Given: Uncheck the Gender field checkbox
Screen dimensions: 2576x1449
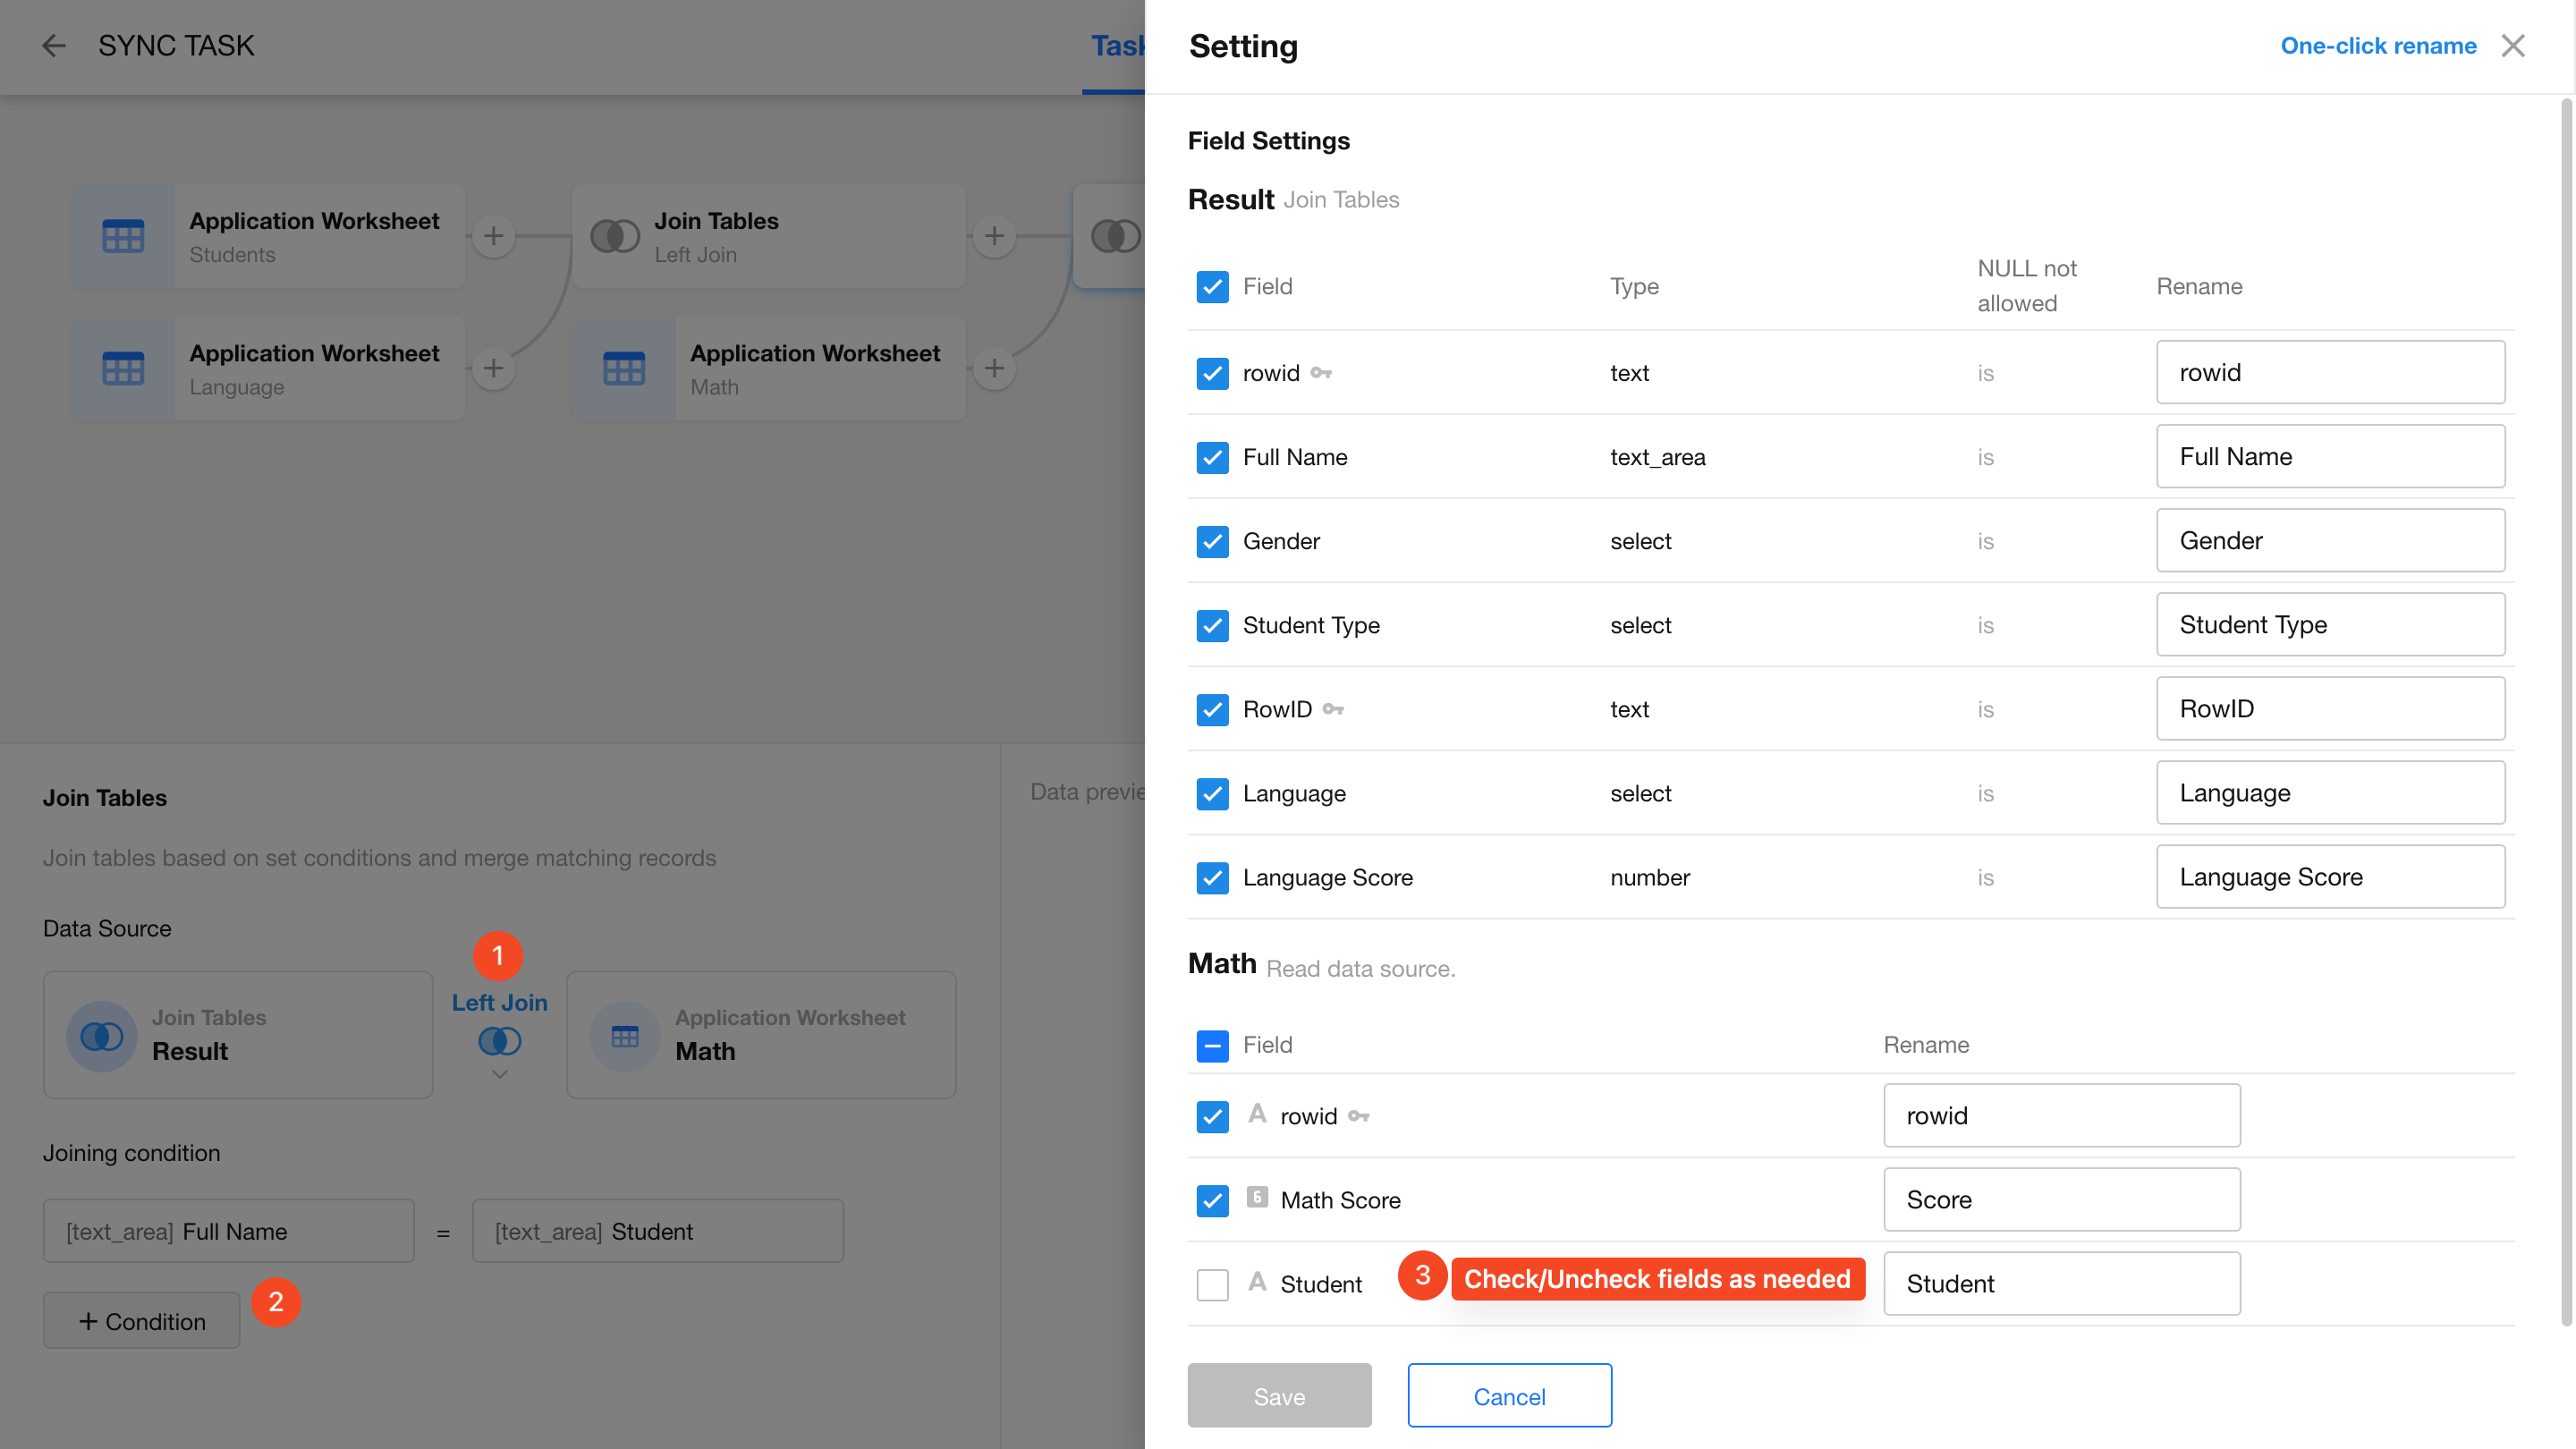Looking at the screenshot, I should (1212, 541).
